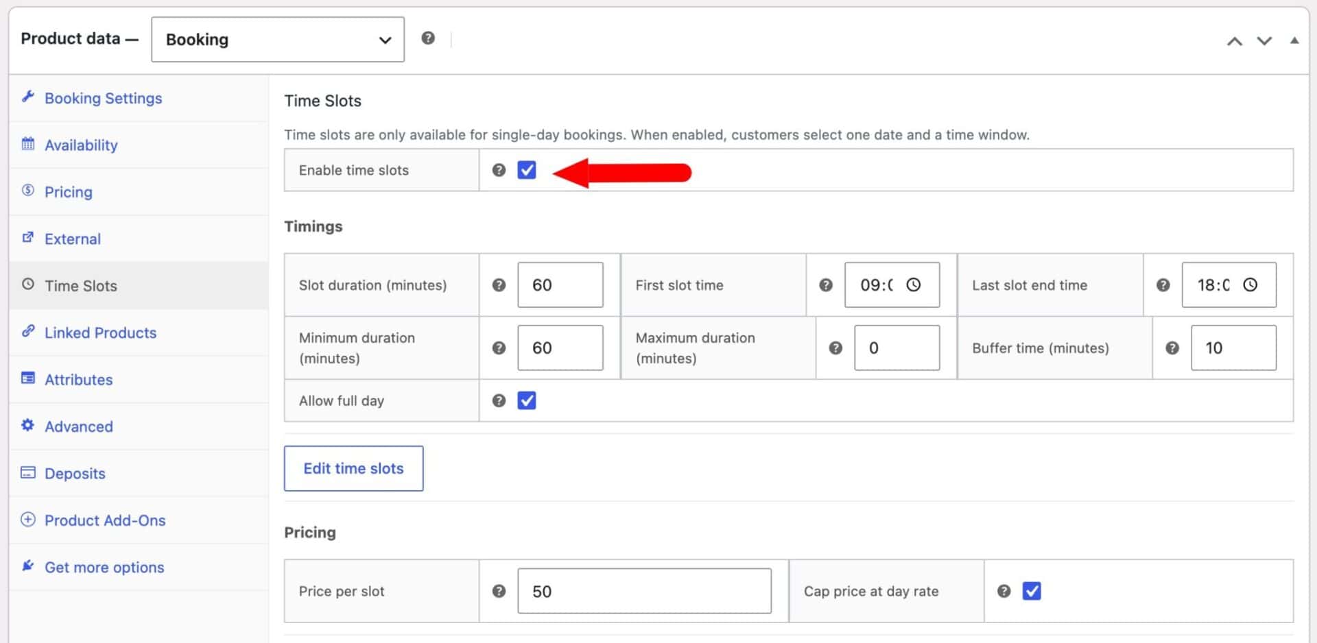Click the 'Product data —' title text

click(80, 38)
